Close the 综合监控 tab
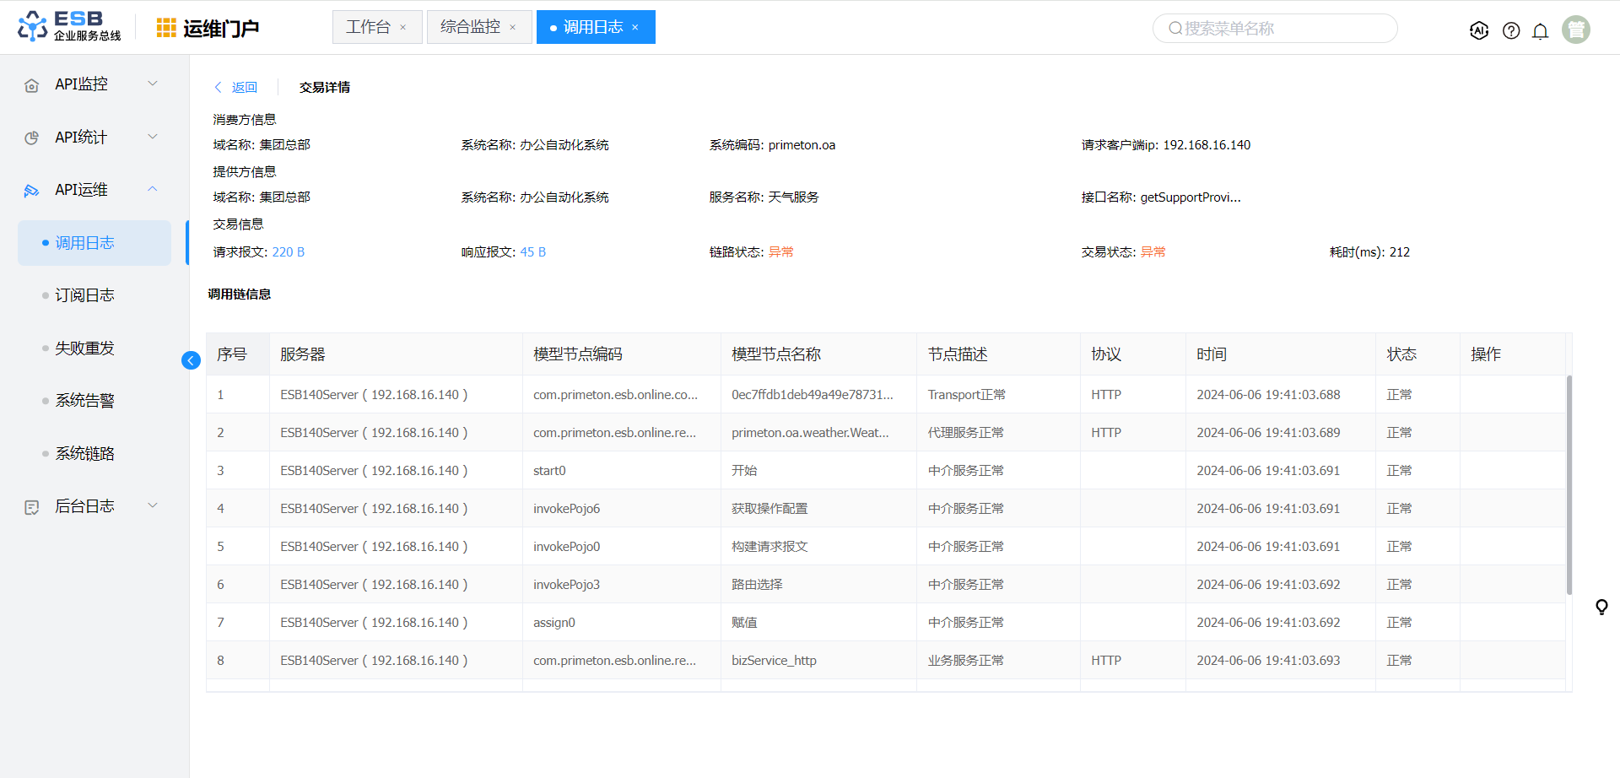The height and width of the screenshot is (778, 1620). pos(512,28)
